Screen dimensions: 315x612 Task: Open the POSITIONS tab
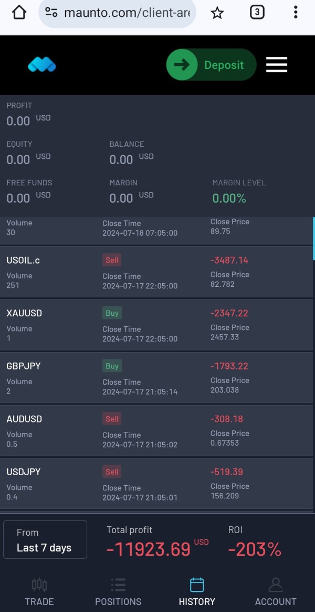[118, 591]
